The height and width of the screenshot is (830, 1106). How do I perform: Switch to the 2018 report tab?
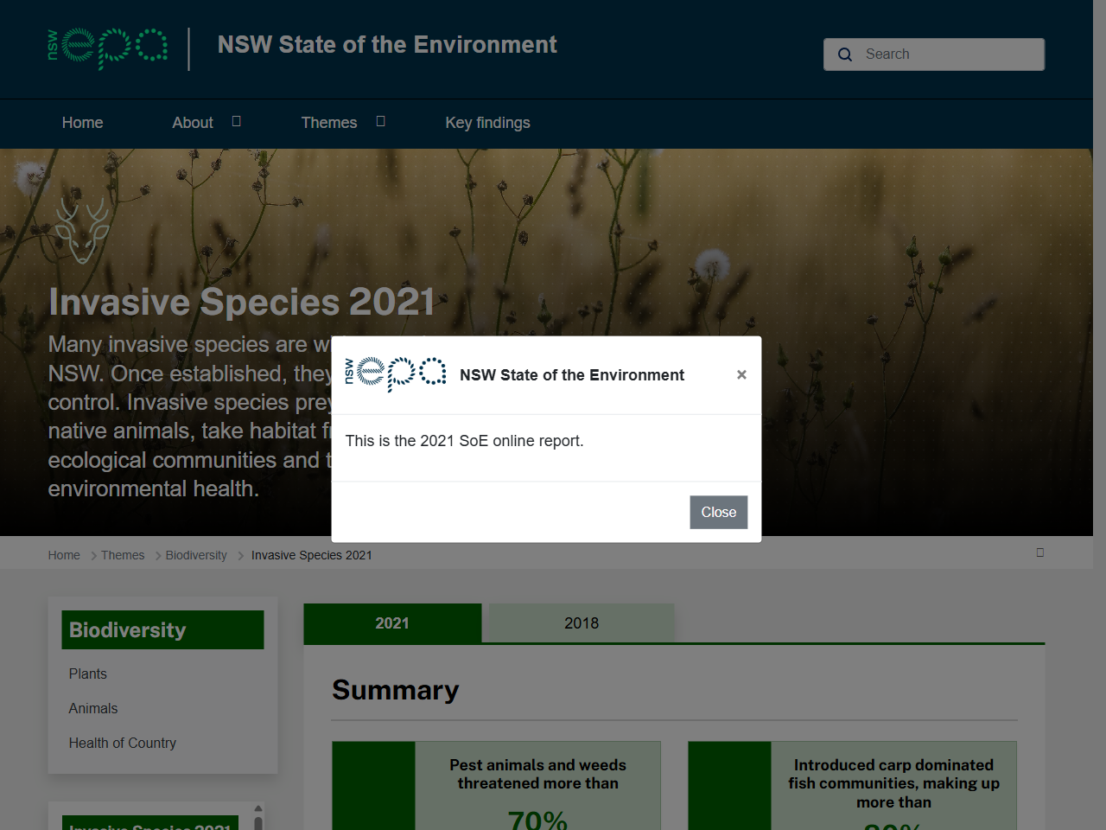pos(581,622)
